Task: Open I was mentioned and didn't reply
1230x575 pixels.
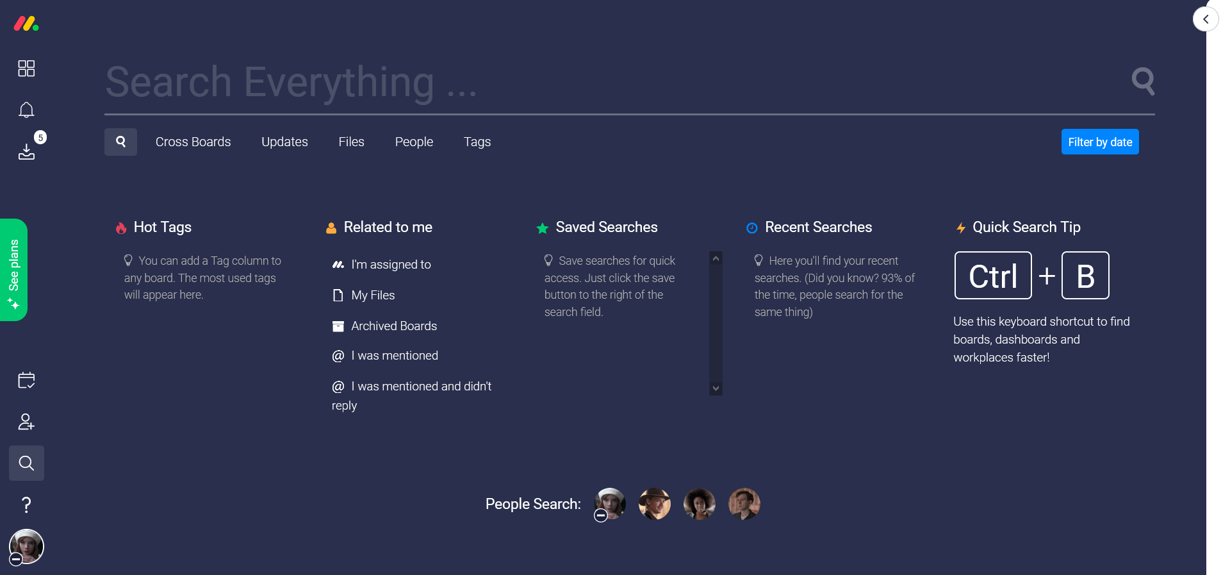Action: pos(411,396)
